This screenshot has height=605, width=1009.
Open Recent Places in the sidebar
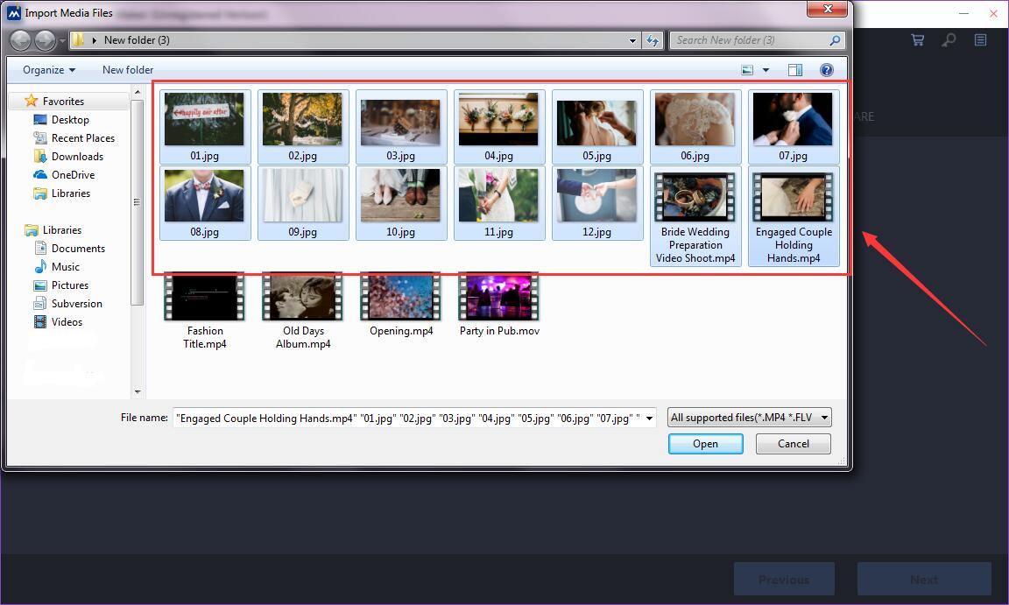click(74, 138)
